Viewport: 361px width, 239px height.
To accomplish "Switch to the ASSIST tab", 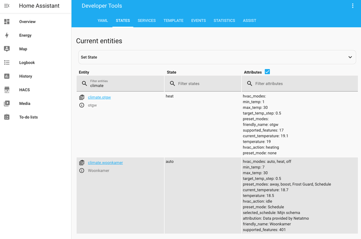I will pos(250,20).
